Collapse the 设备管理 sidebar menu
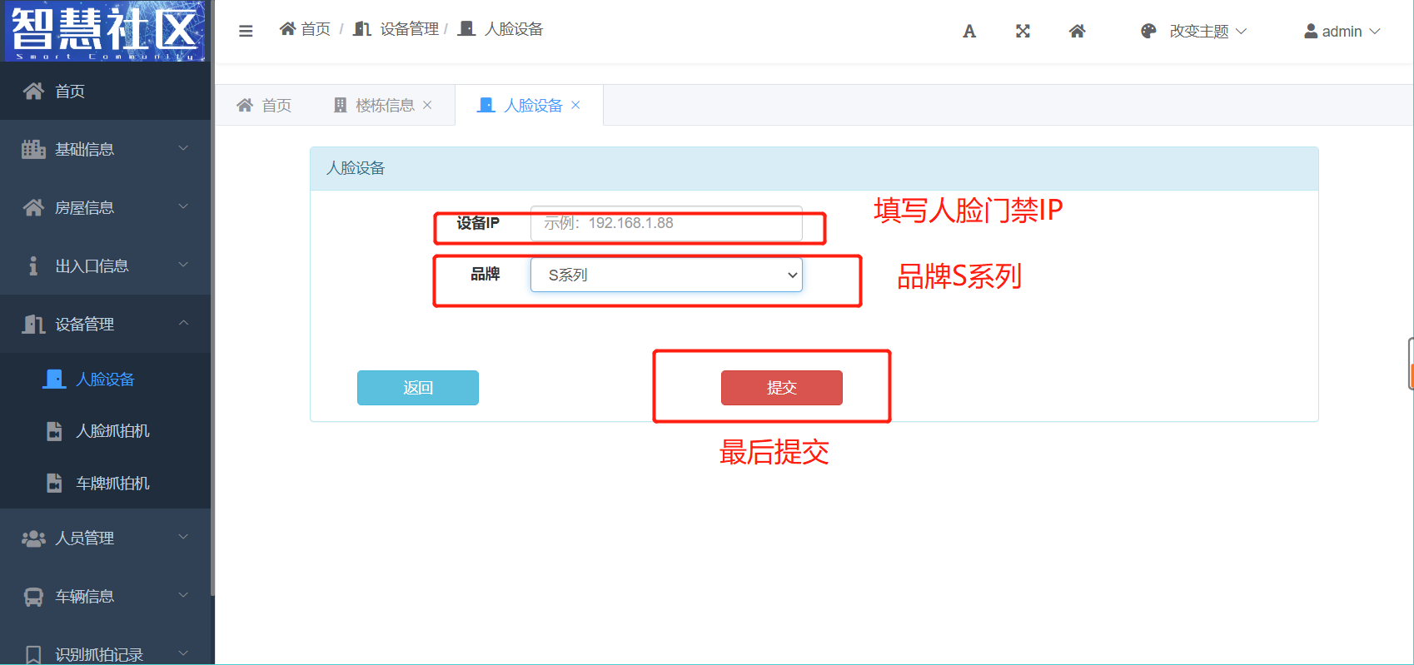 click(x=105, y=324)
